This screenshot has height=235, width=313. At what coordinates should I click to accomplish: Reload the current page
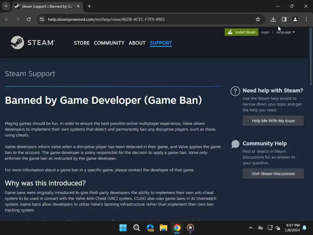(x=29, y=19)
